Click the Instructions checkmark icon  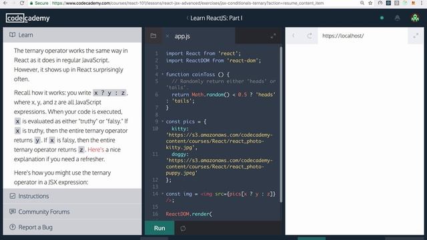13,196
